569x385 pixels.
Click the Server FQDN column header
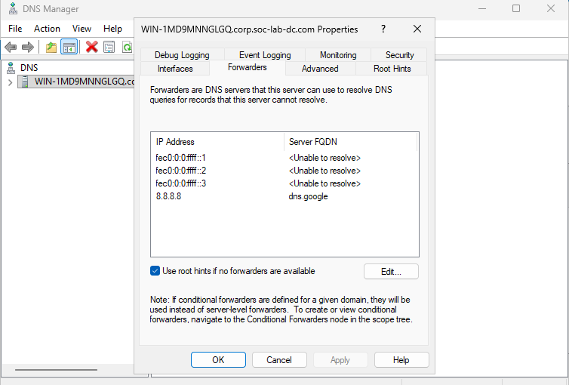tap(351, 142)
